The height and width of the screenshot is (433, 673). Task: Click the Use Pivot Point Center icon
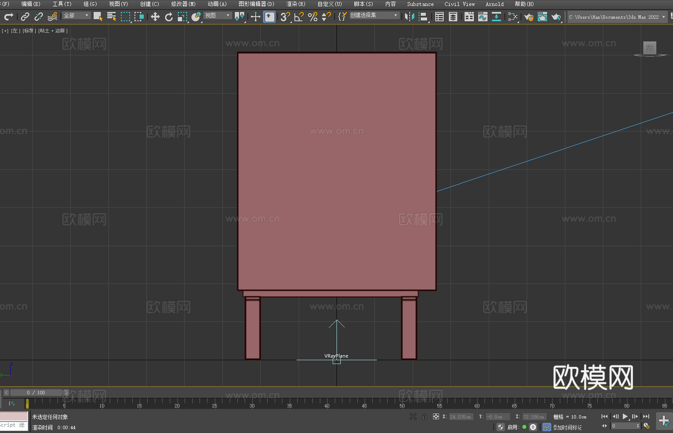pos(240,17)
